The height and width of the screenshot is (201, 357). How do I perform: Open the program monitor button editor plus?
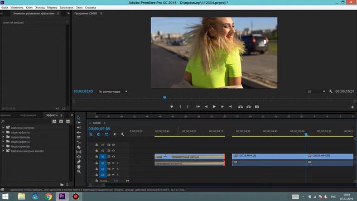click(352, 107)
